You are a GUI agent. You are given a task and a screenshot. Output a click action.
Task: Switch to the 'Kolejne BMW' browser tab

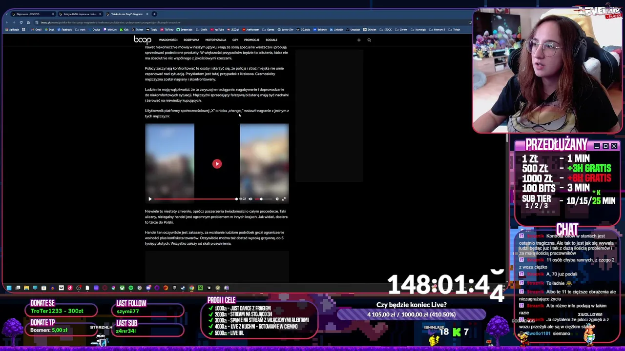pos(81,14)
